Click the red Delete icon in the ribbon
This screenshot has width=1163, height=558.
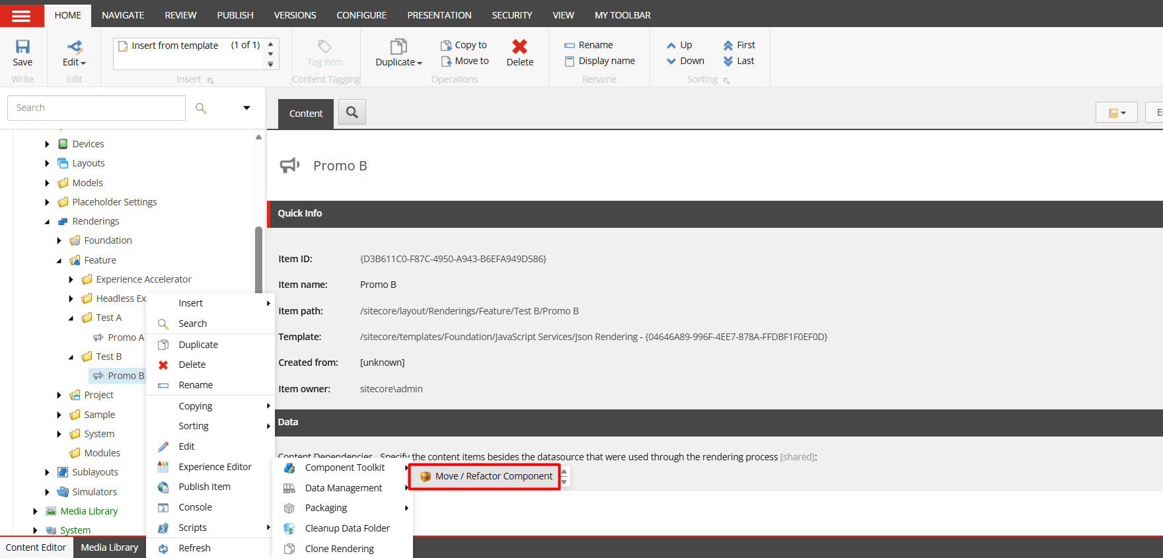pos(519,47)
